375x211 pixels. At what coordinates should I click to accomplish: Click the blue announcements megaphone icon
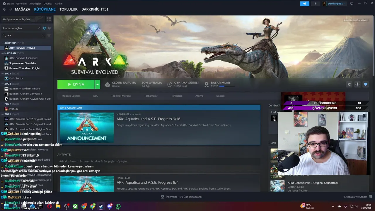click(x=304, y=4)
